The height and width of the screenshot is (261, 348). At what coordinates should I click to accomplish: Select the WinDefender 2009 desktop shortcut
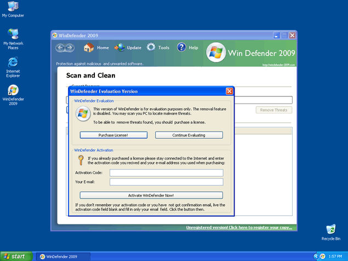13,90
